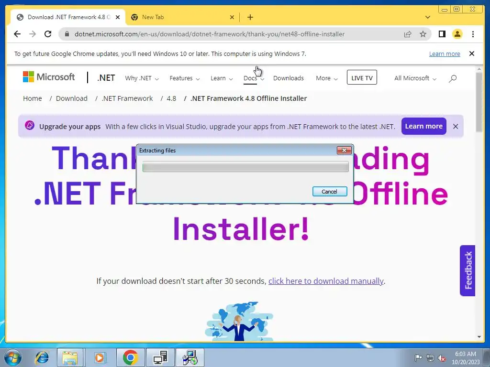This screenshot has height=367, width=490.
Task: Open the Chrome side panel icon
Action: (442, 34)
